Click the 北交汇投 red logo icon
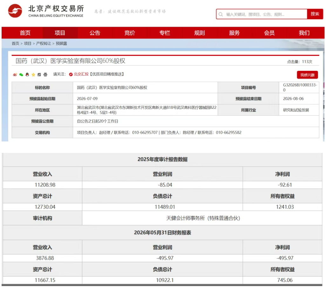The image size is (328, 287). click(x=71, y=74)
